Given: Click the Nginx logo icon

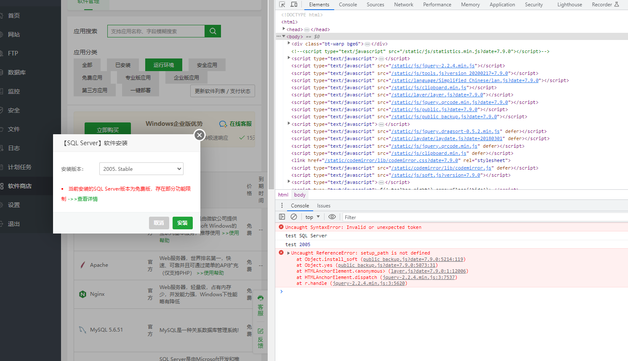Looking at the screenshot, I should point(82,294).
